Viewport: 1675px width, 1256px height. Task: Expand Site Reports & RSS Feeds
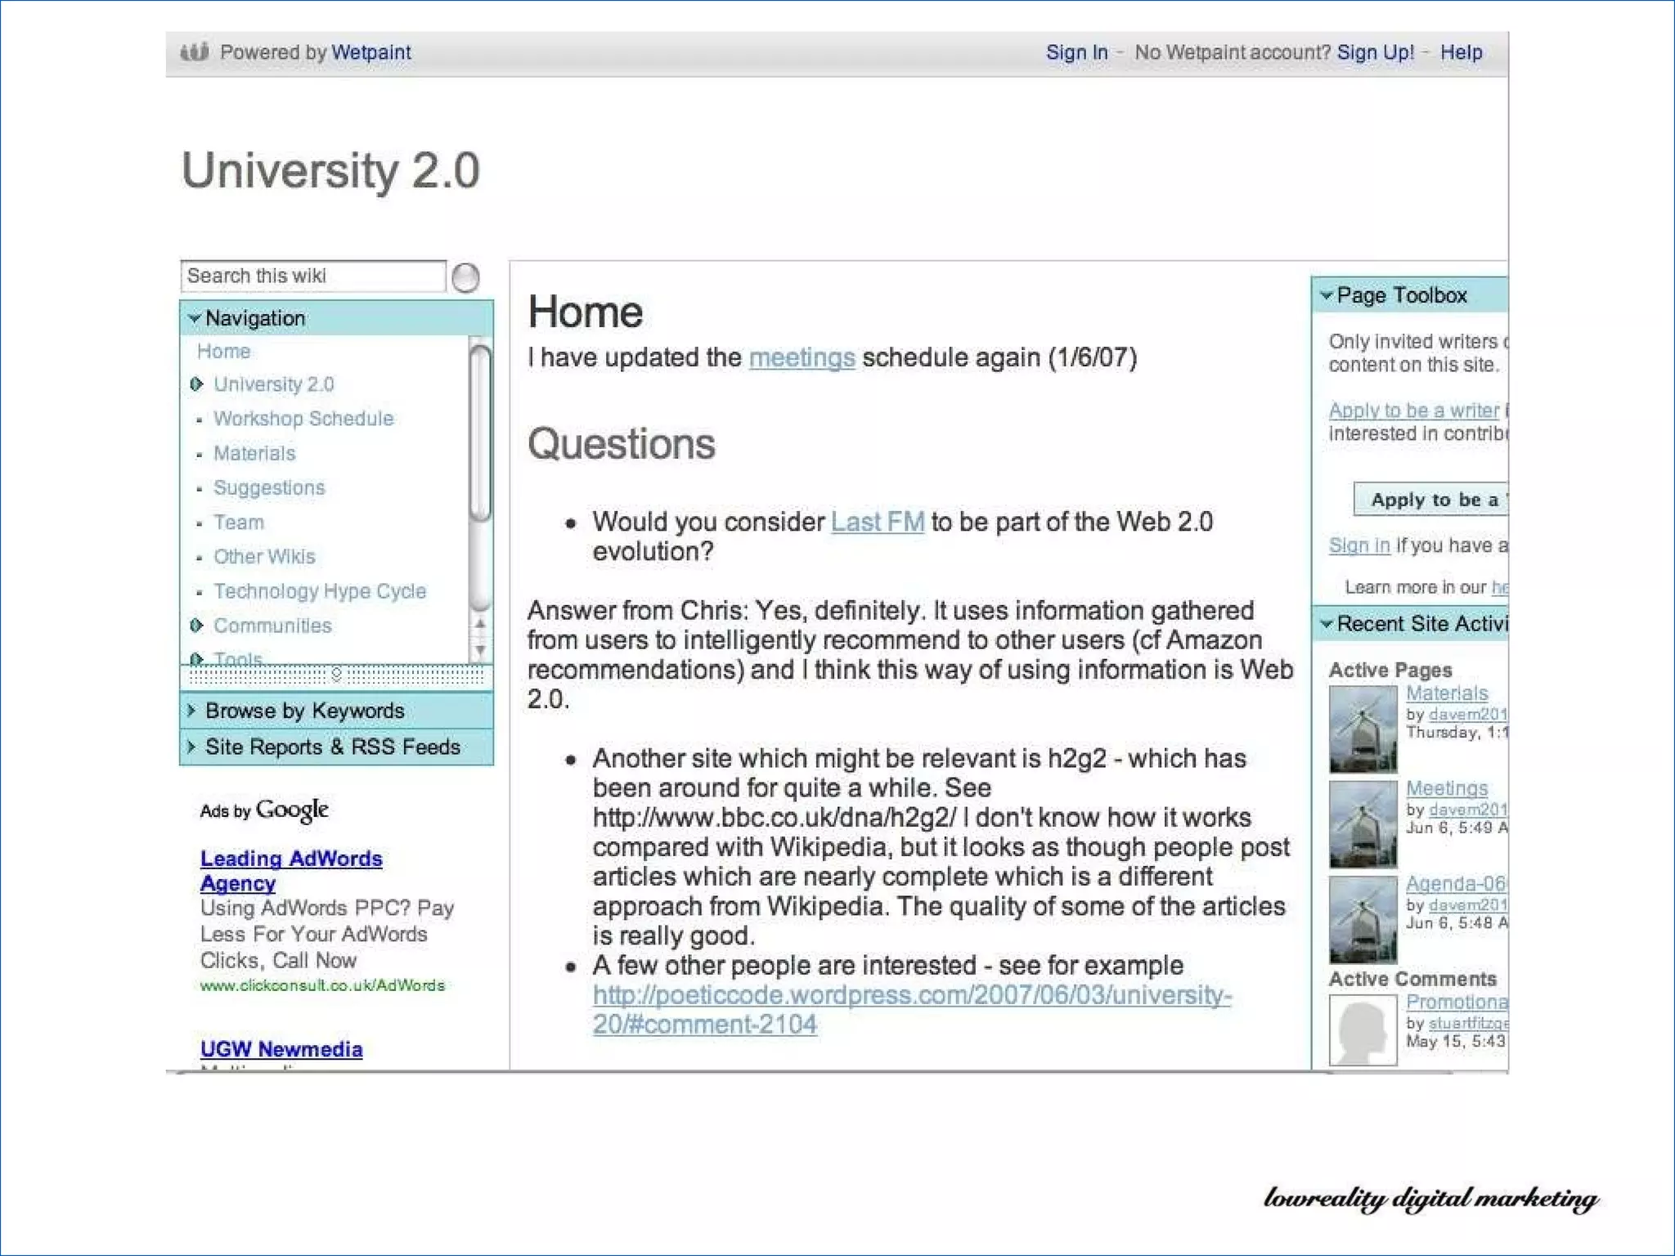click(191, 747)
